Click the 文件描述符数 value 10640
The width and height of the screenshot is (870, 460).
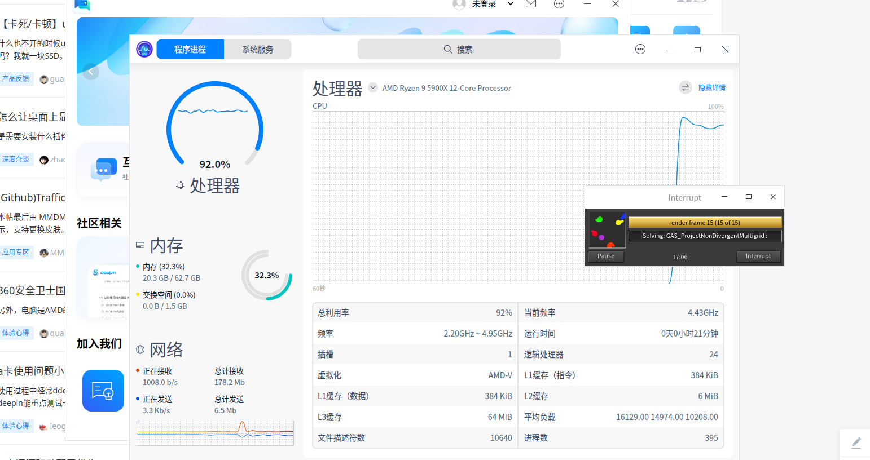[501, 438]
